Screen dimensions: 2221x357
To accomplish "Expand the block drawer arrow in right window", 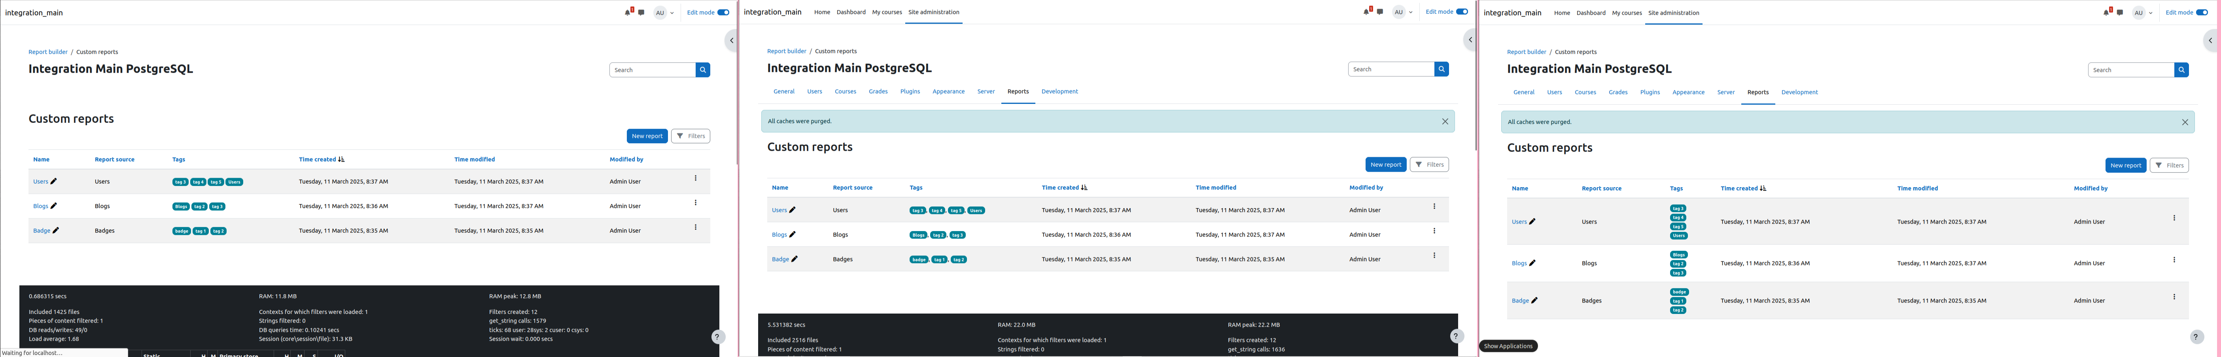I will click(x=2210, y=40).
